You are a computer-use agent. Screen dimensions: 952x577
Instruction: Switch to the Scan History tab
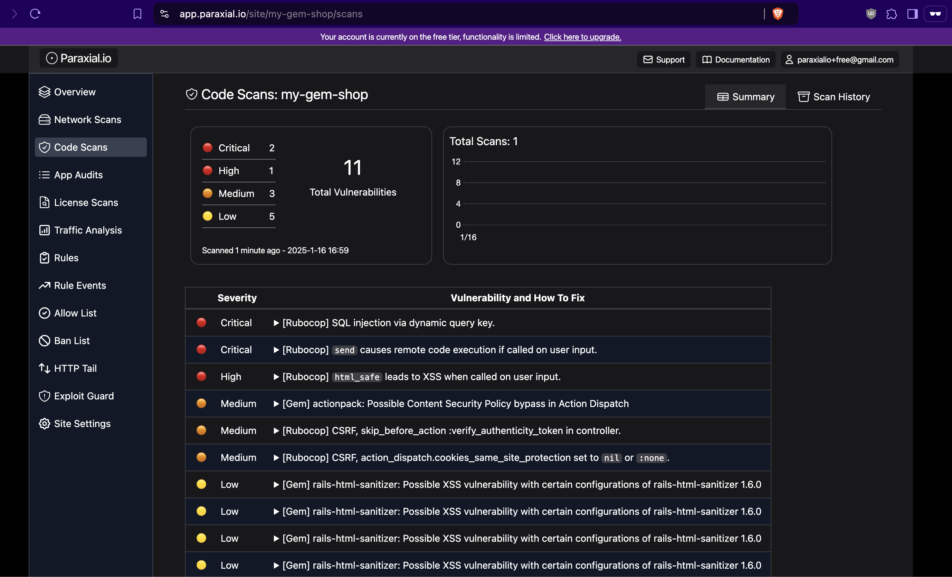click(834, 97)
